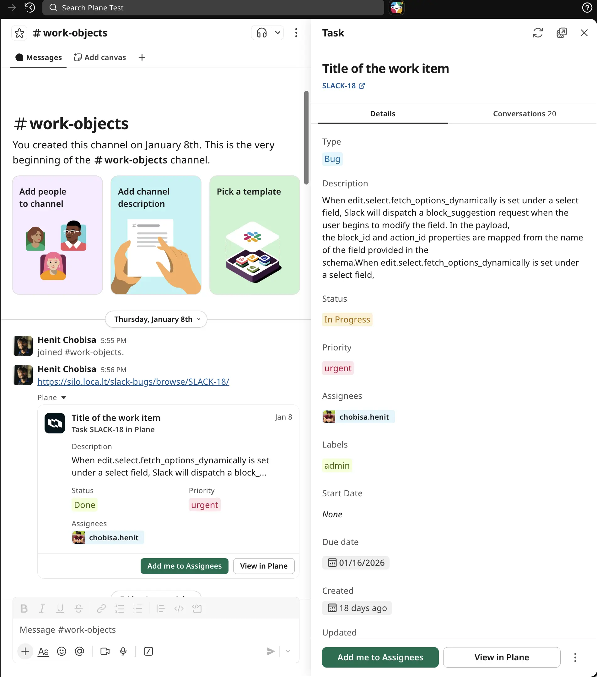
Task: Collapse the Plane message attachment
Action: click(64, 398)
